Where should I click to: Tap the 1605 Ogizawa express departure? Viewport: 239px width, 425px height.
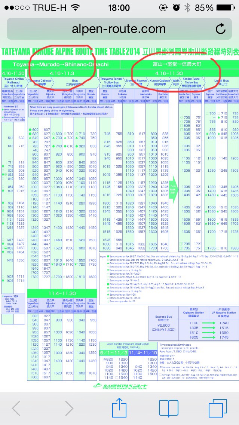(x=193, y=337)
